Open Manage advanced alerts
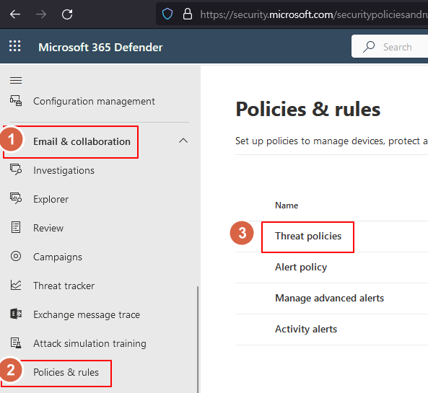 (x=329, y=298)
